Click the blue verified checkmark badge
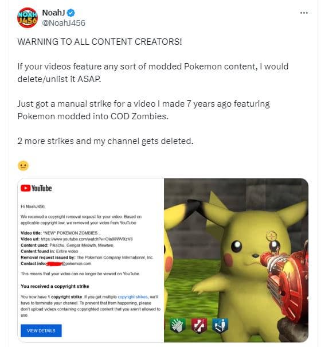 tap(71, 13)
